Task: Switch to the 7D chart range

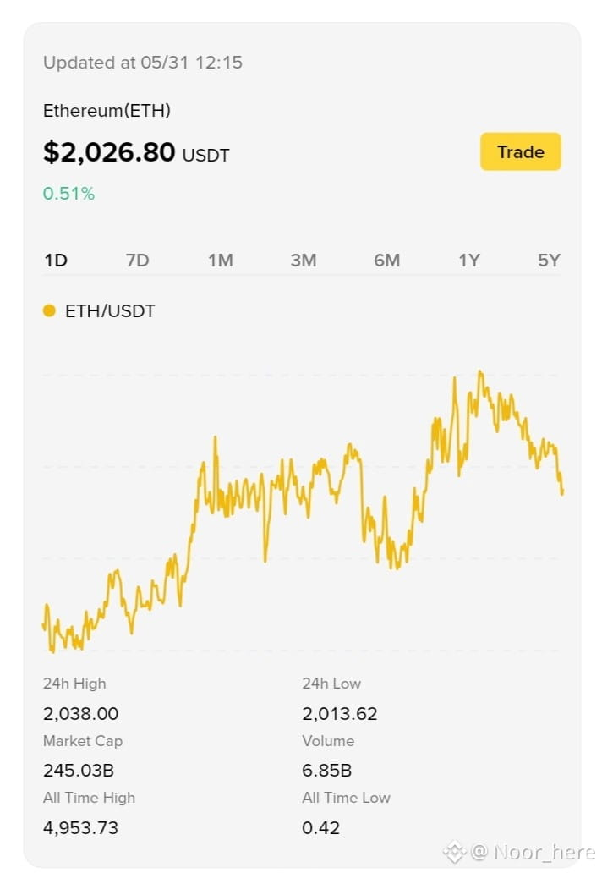Action: click(138, 260)
